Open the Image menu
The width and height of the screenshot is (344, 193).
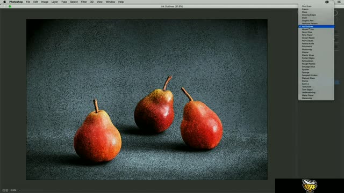45,2
